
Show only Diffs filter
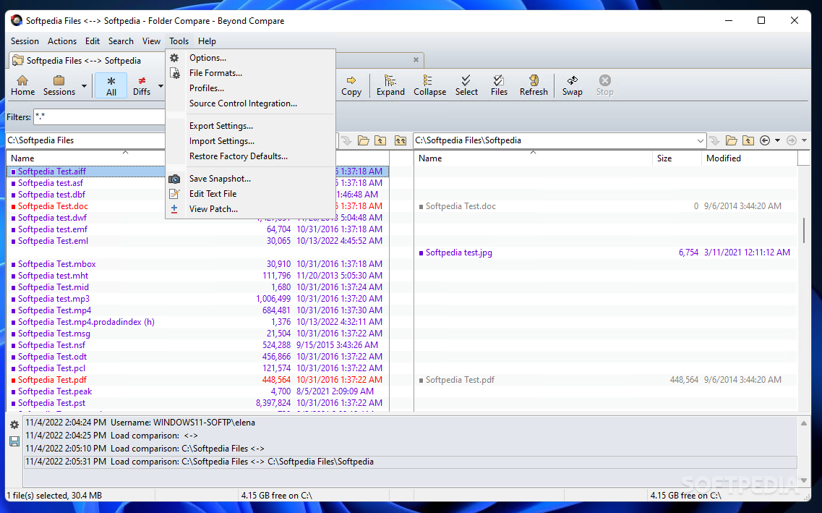click(x=142, y=85)
